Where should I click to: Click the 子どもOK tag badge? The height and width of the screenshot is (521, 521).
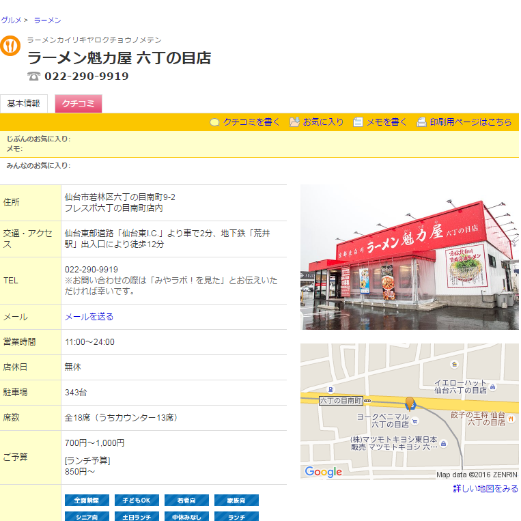(137, 501)
